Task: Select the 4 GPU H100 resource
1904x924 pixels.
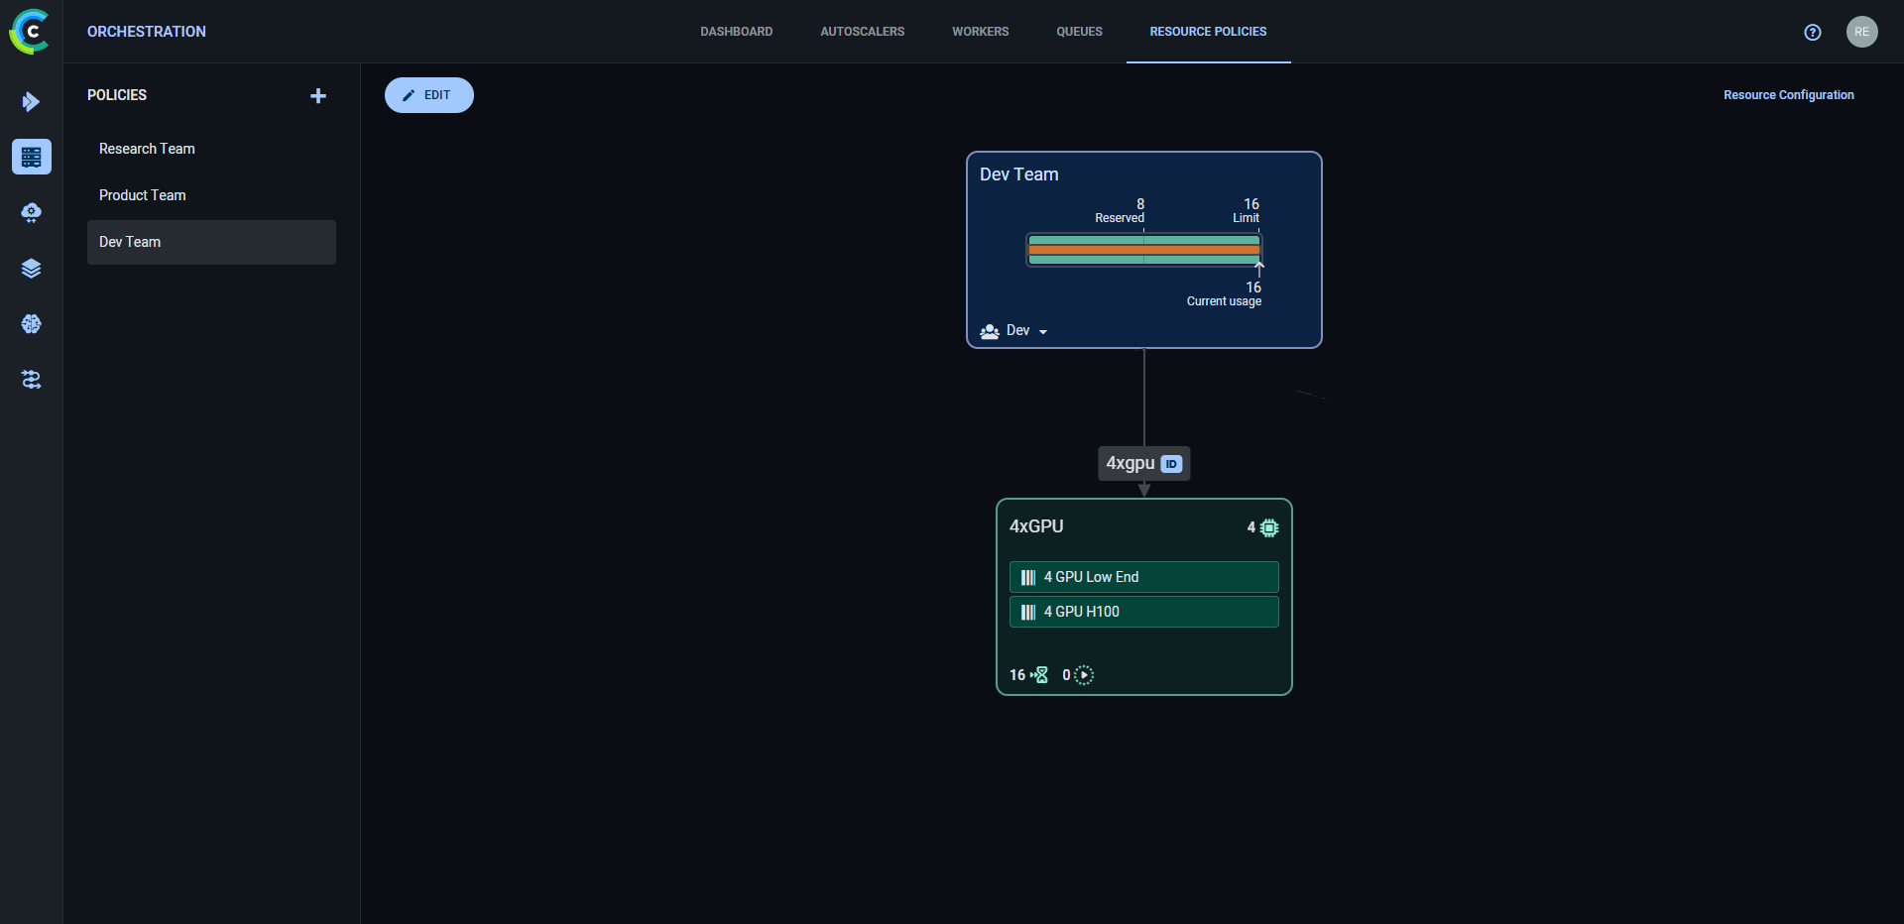Action: click(1143, 612)
